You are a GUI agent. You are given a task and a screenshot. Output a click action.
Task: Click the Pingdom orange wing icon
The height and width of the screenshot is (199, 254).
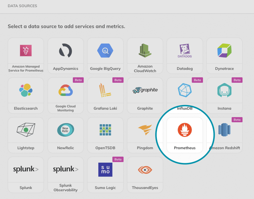pyautogui.click(x=145, y=130)
